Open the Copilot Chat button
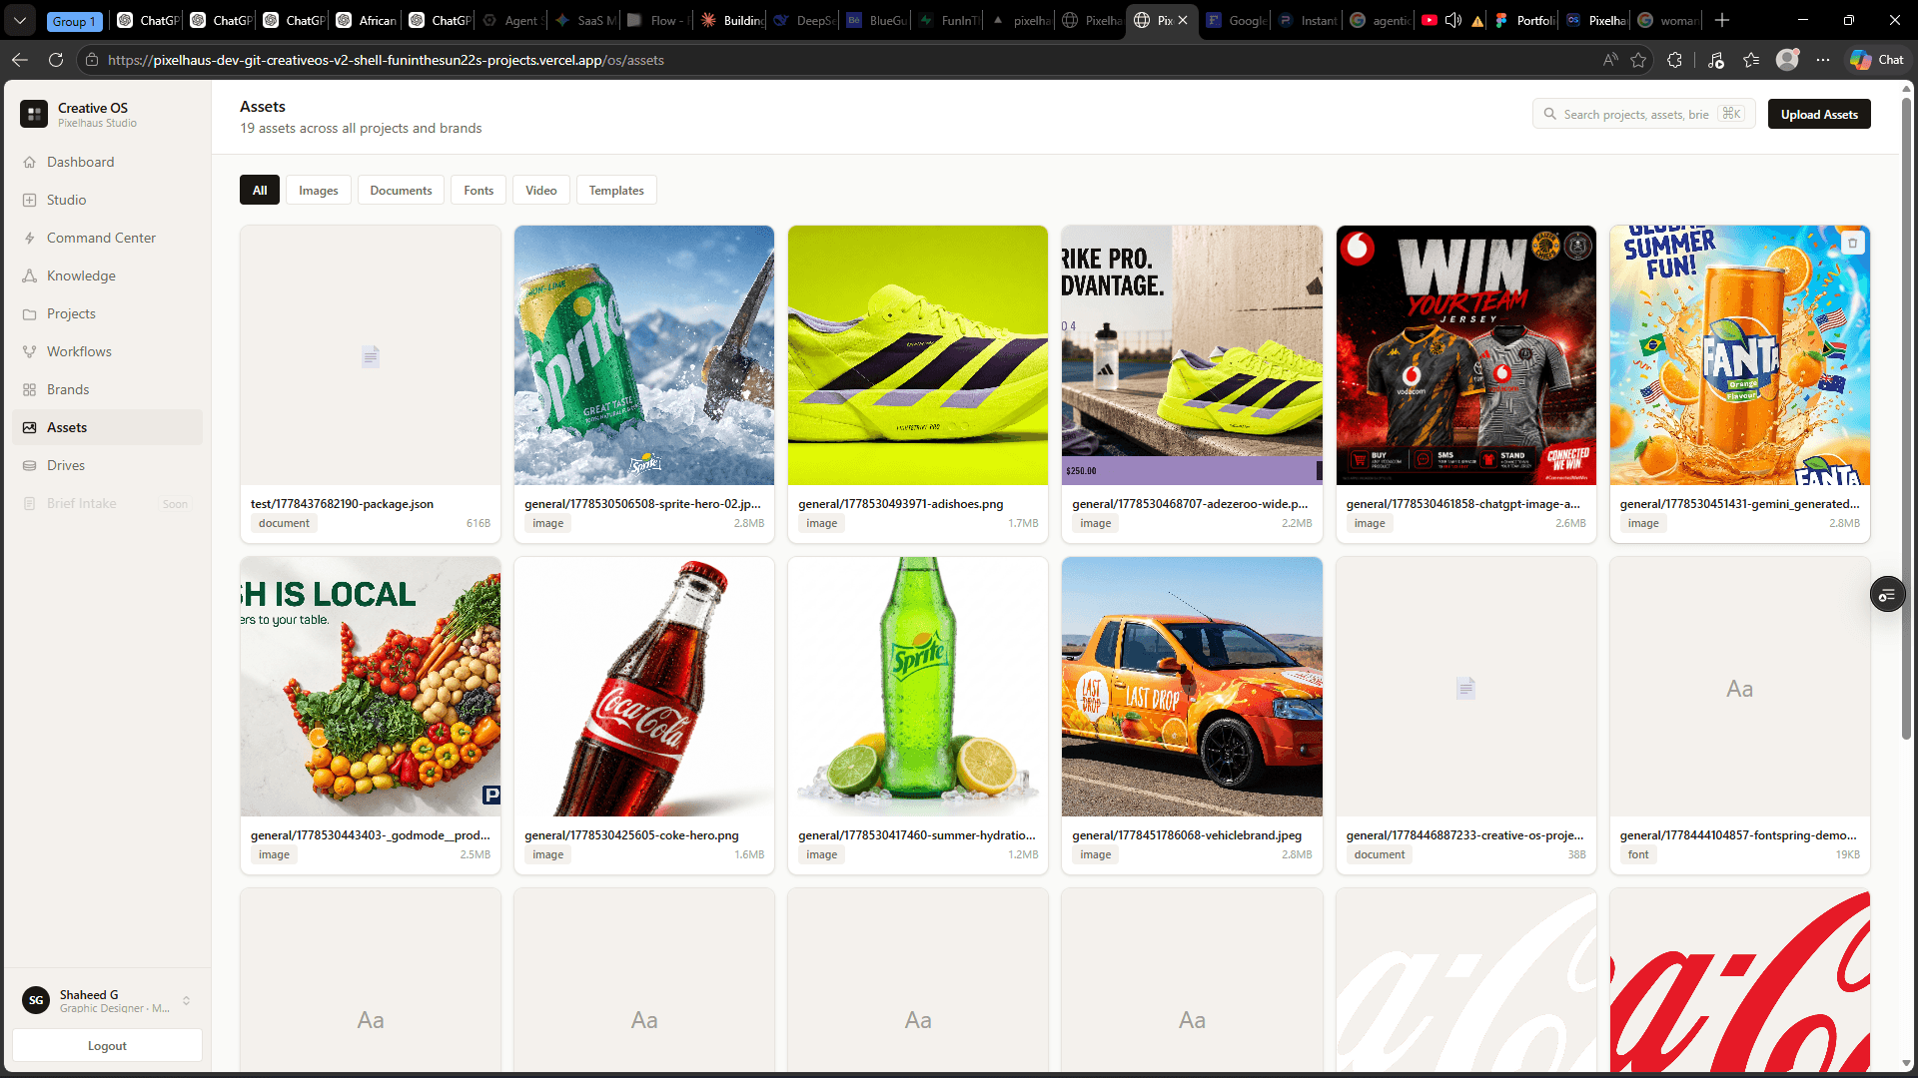Screen dimensions: 1918x1078 click(x=1877, y=60)
